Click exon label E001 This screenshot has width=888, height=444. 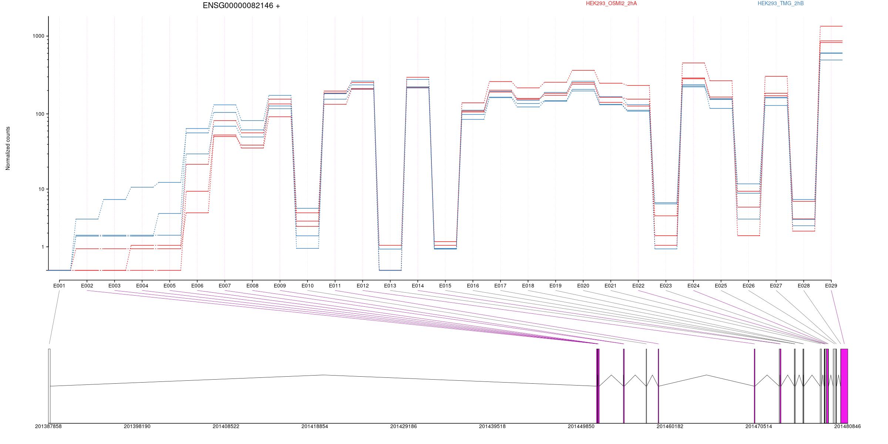point(59,286)
